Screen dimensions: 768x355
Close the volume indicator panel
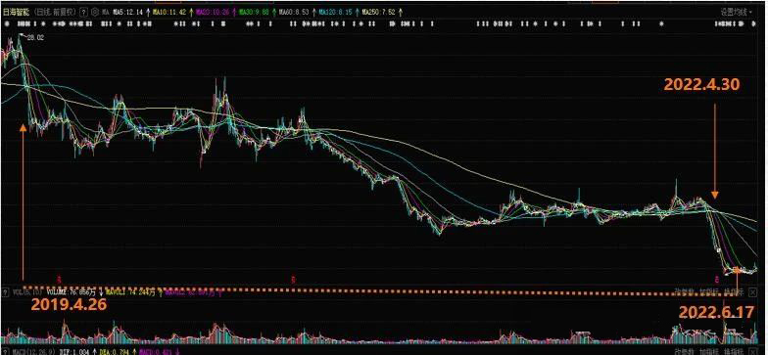752,292
